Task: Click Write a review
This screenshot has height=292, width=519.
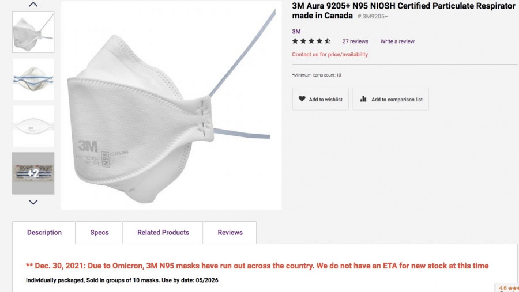Action: [397, 41]
